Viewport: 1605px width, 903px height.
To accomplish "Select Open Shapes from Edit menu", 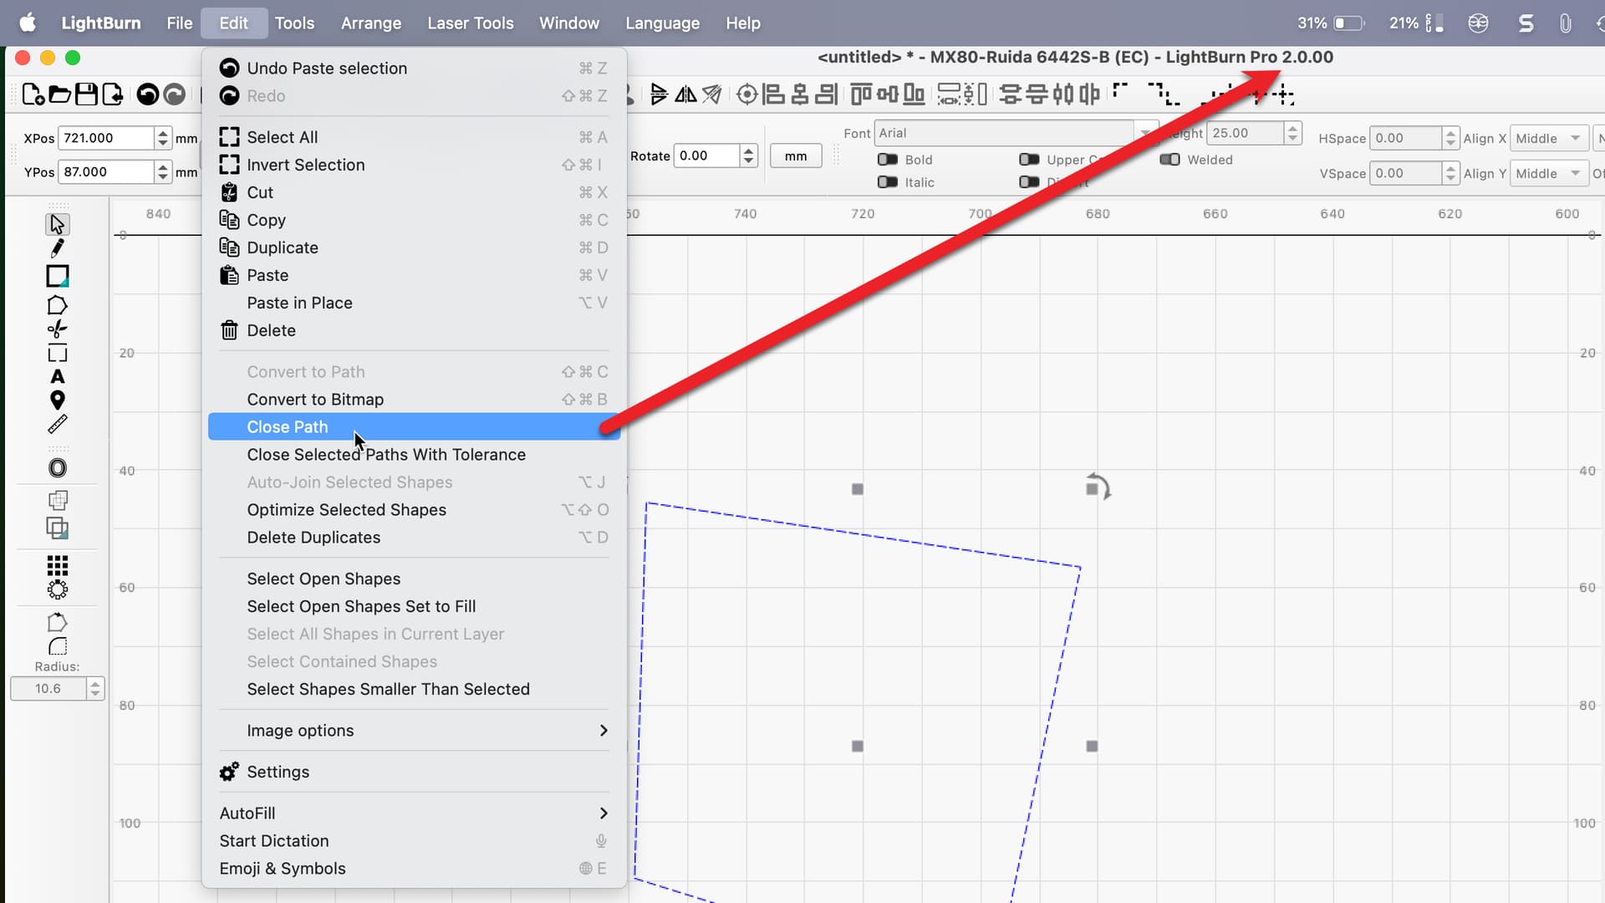I will 323,578.
